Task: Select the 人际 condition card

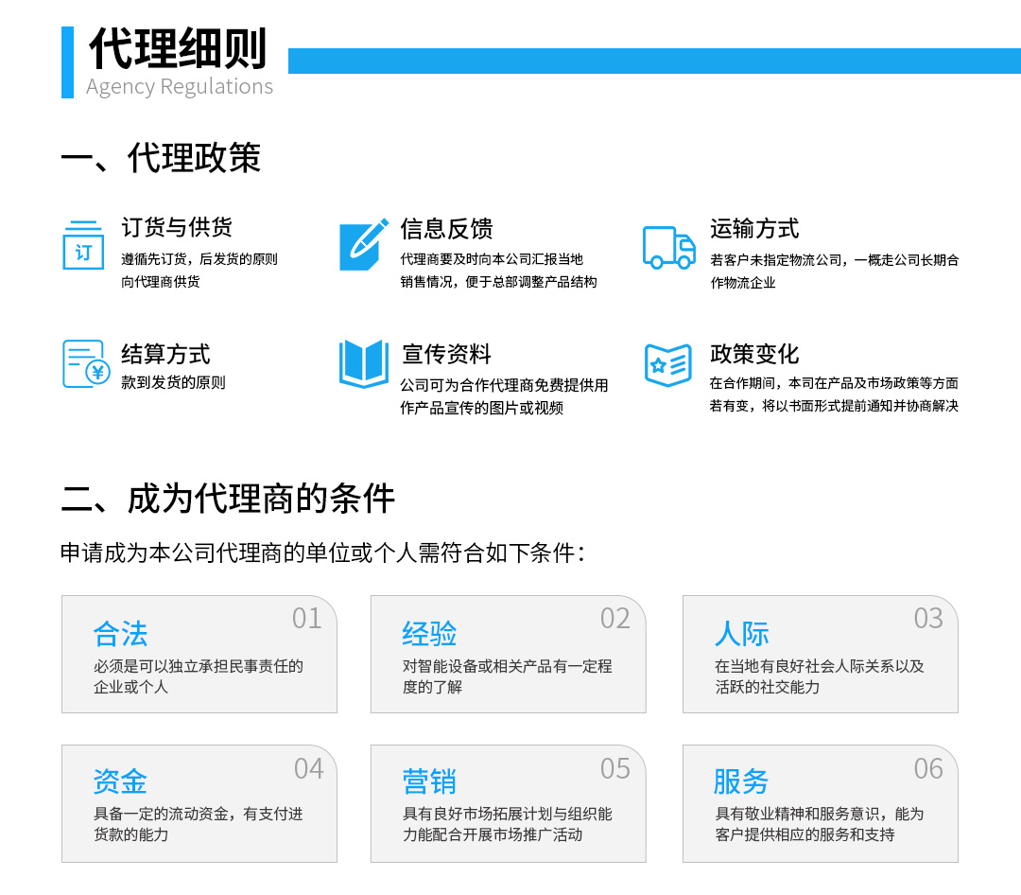Action: [820, 654]
